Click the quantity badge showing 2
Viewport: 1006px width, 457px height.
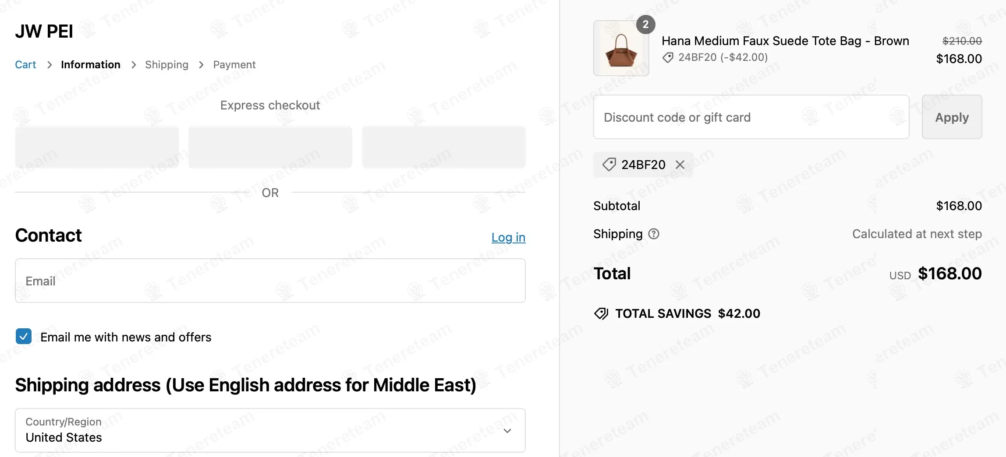(x=645, y=25)
